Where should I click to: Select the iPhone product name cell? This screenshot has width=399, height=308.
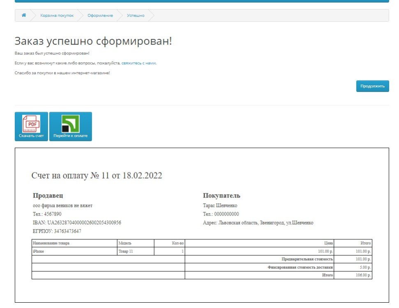[x=38, y=251]
